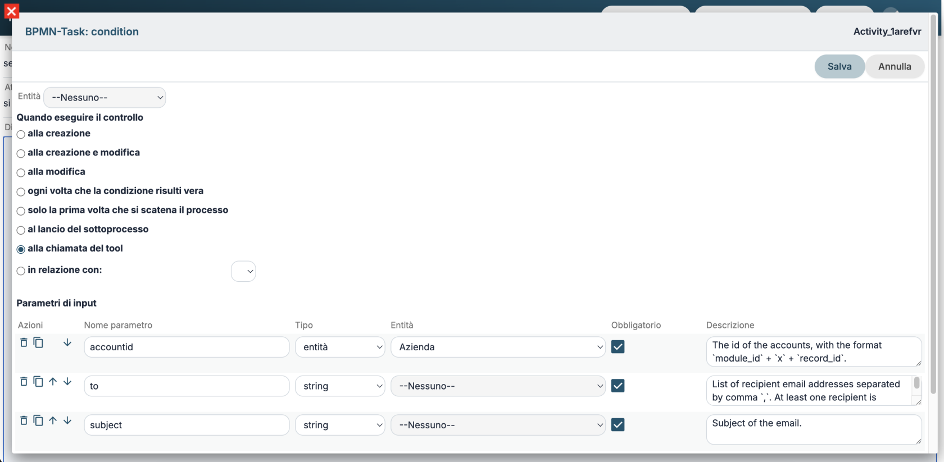Choose 'in relazione con:' radio button
Screen dimensions: 944x462
tap(21, 271)
